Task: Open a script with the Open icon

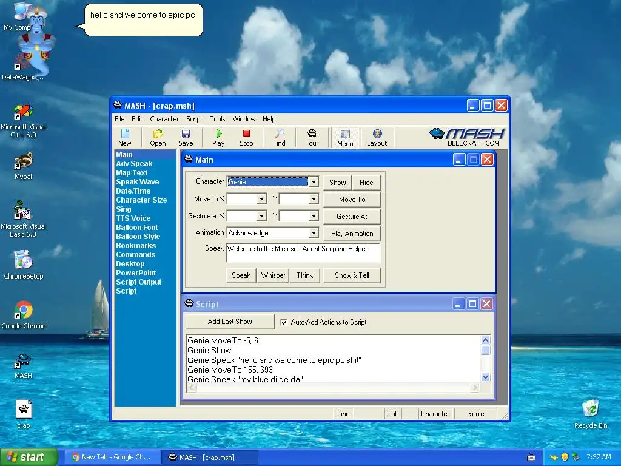Action: coord(158,138)
